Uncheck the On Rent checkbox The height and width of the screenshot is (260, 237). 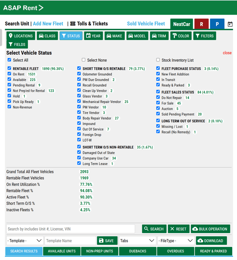pyautogui.click(x=9, y=74)
